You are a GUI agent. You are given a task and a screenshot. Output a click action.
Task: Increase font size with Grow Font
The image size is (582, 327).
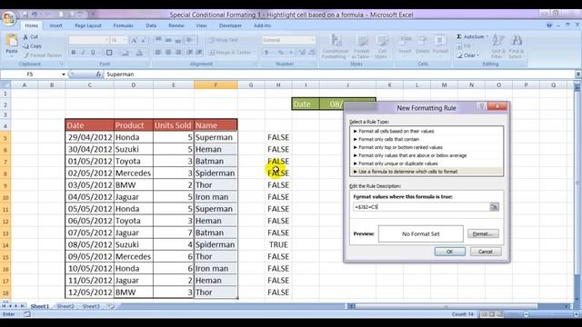pyautogui.click(x=134, y=40)
